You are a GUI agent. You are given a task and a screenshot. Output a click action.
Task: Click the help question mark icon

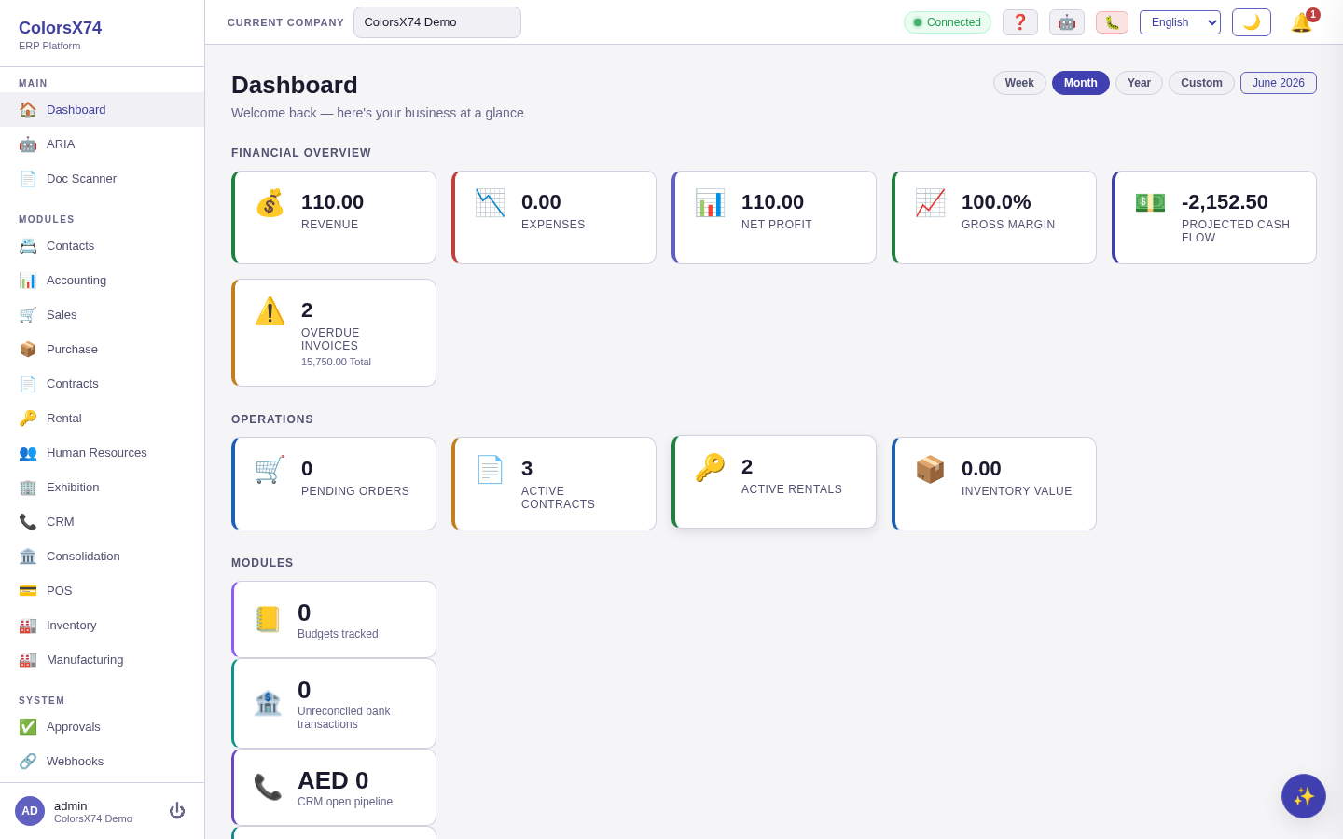(1020, 22)
